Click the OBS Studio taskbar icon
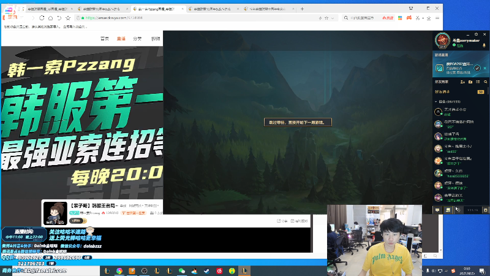This screenshot has height=276, width=490. [145, 270]
